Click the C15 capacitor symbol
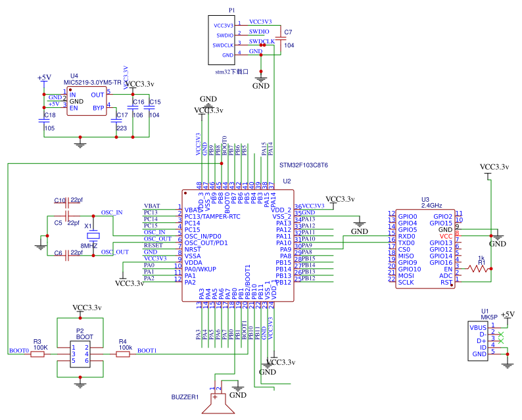Viewport: 522px width, 420px height. 149,108
